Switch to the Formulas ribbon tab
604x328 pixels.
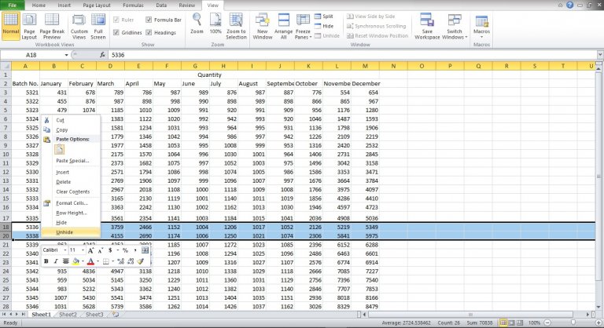(133, 5)
